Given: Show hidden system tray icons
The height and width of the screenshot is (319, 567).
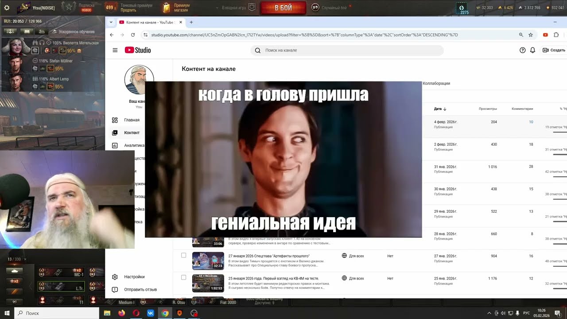Looking at the screenshot, I should click(x=489, y=313).
